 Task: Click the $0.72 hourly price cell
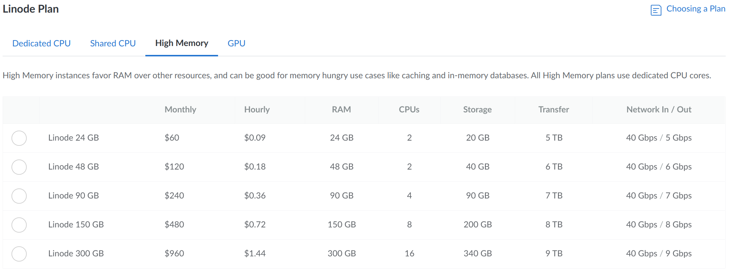(255, 225)
